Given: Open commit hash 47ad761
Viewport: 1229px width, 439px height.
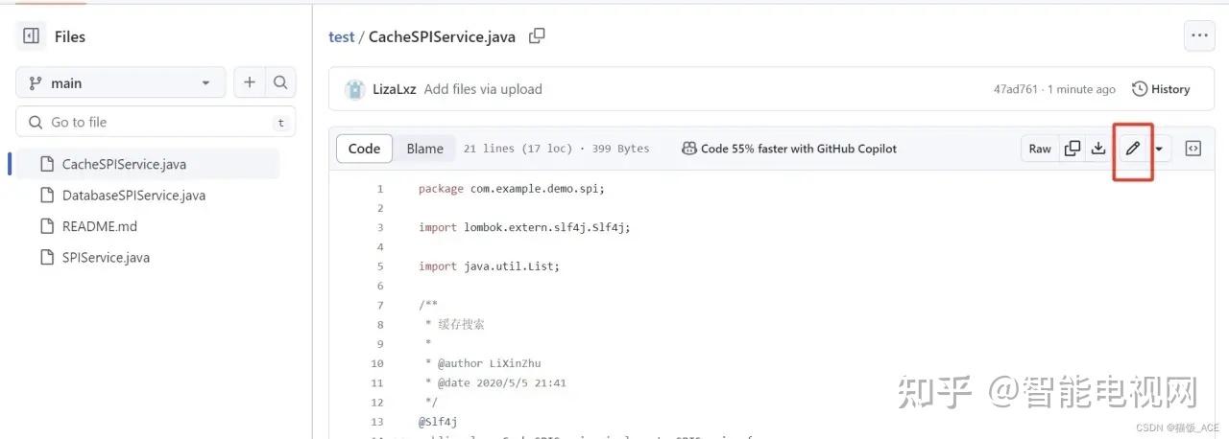Looking at the screenshot, I should 1015,89.
